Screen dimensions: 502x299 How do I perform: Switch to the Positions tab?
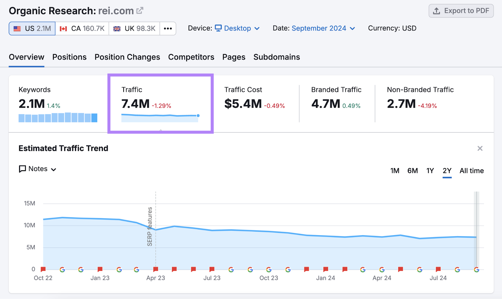69,57
